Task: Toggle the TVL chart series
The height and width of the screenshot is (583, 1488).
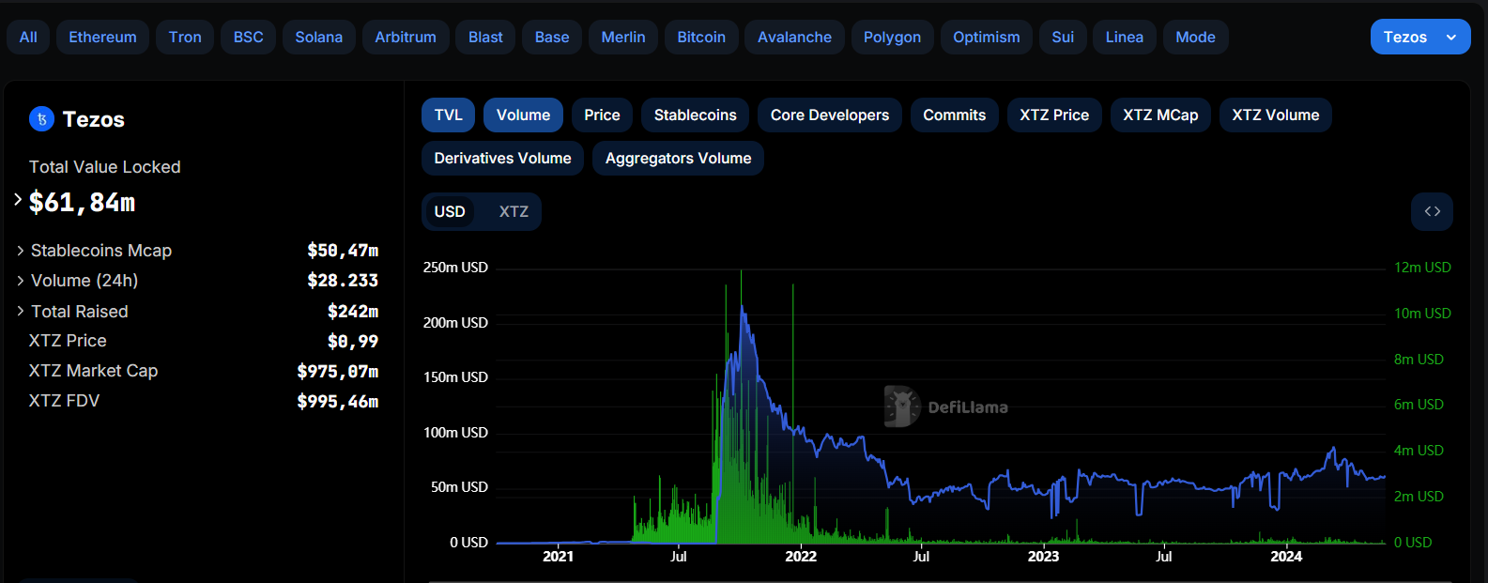Action: click(448, 115)
